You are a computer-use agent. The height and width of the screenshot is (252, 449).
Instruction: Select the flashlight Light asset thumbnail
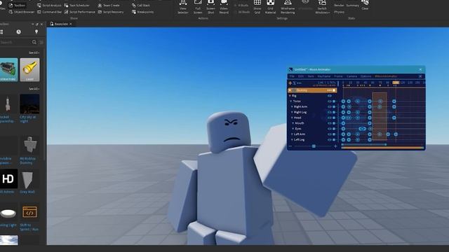(x=29, y=70)
